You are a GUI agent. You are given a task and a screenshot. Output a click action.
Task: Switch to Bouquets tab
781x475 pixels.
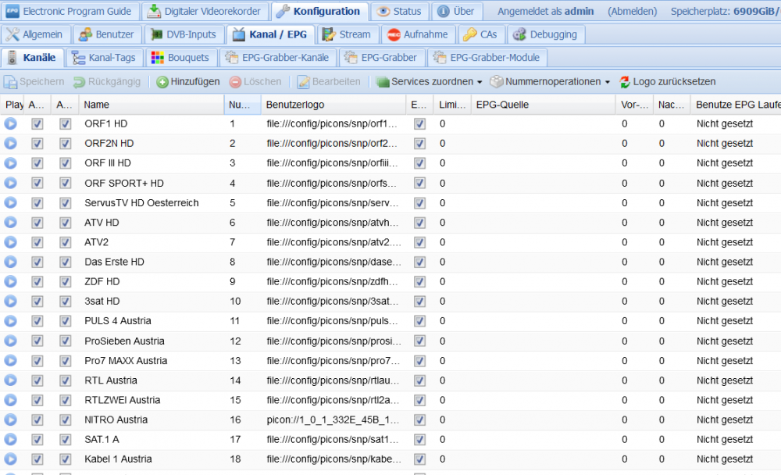coord(181,57)
